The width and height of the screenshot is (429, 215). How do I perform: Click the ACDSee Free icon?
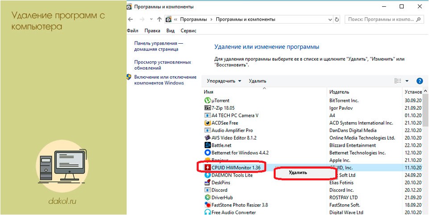click(207, 123)
